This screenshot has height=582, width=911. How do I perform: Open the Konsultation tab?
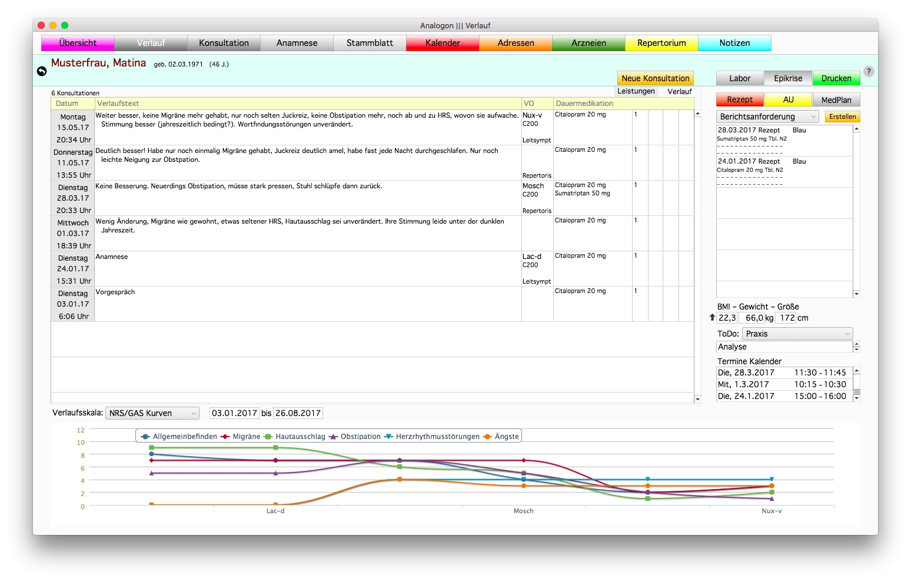click(224, 43)
